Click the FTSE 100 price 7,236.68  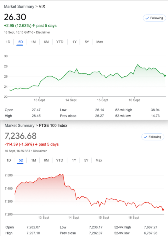click(21, 136)
